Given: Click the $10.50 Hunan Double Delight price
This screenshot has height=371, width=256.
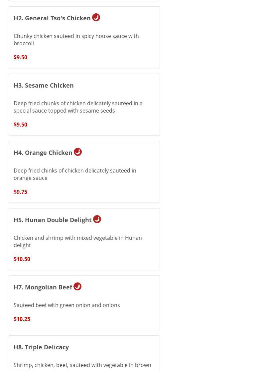Looking at the screenshot, I should point(22,259).
